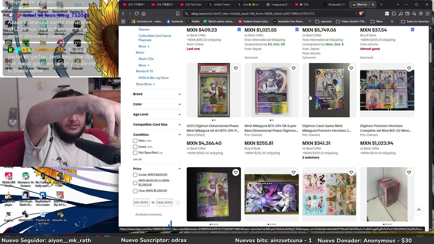Check the Not Specified condition filter

pos(135,153)
